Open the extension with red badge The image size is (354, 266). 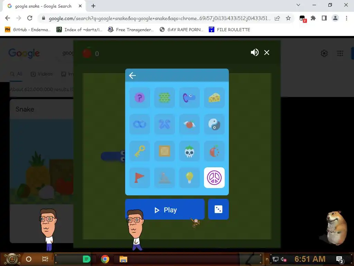tap(302, 19)
